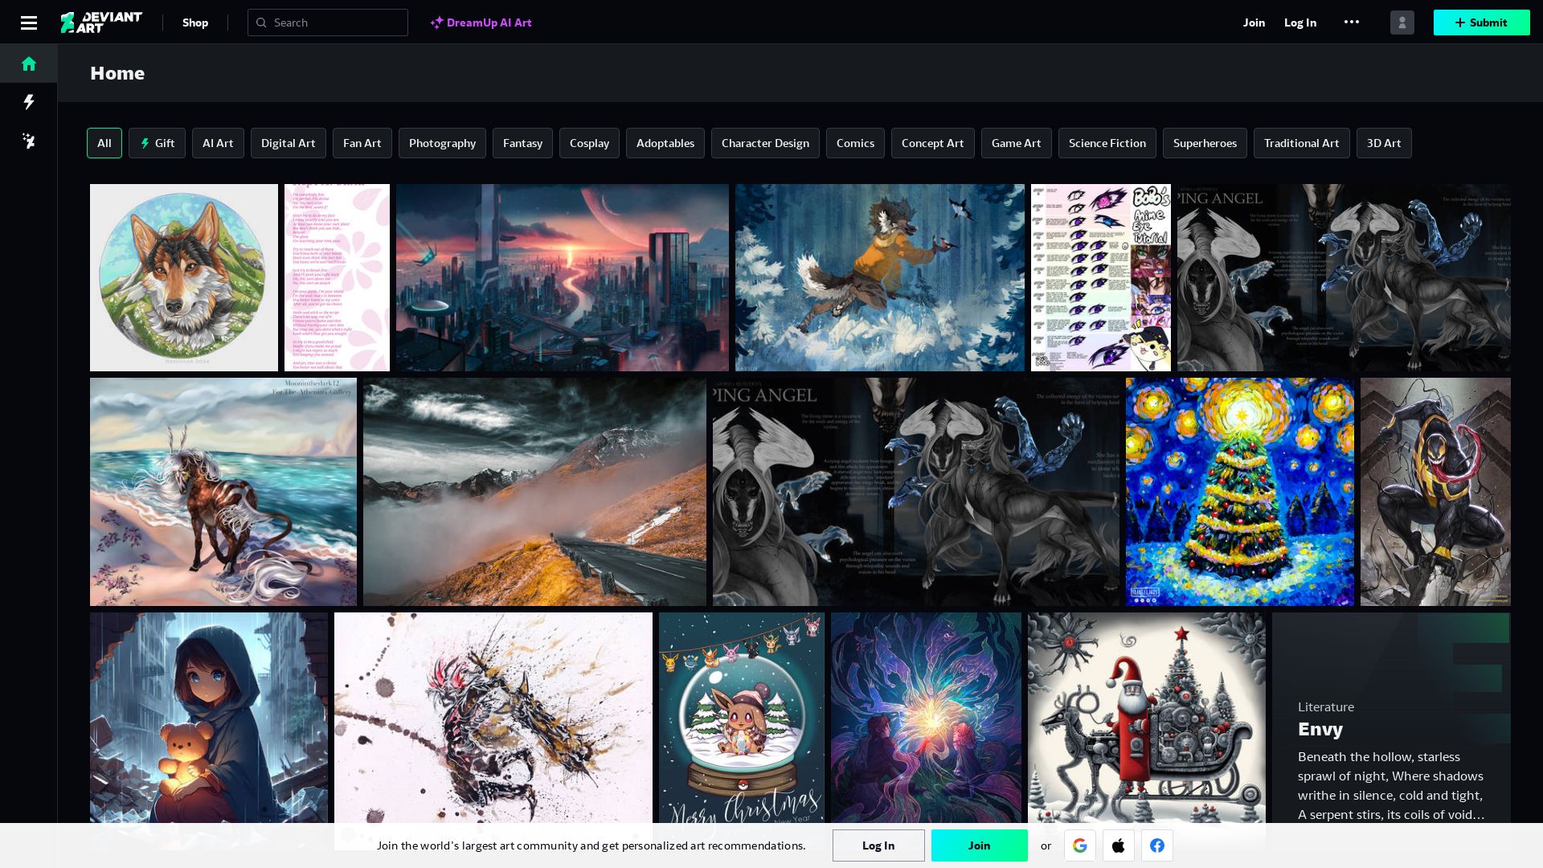1543x868 pixels.
Task: Click the DeviantArt home icon
Action: (29, 63)
